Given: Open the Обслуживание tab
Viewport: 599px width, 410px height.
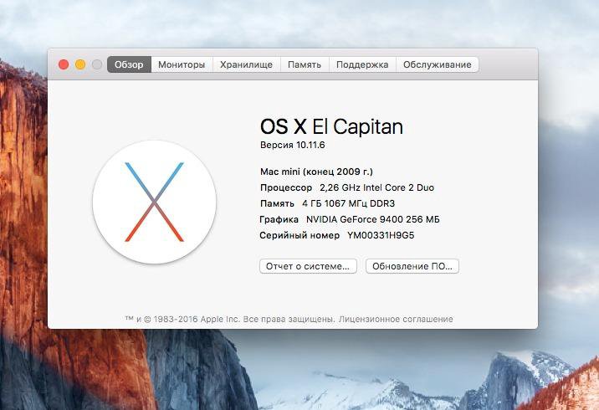Looking at the screenshot, I should [437, 64].
